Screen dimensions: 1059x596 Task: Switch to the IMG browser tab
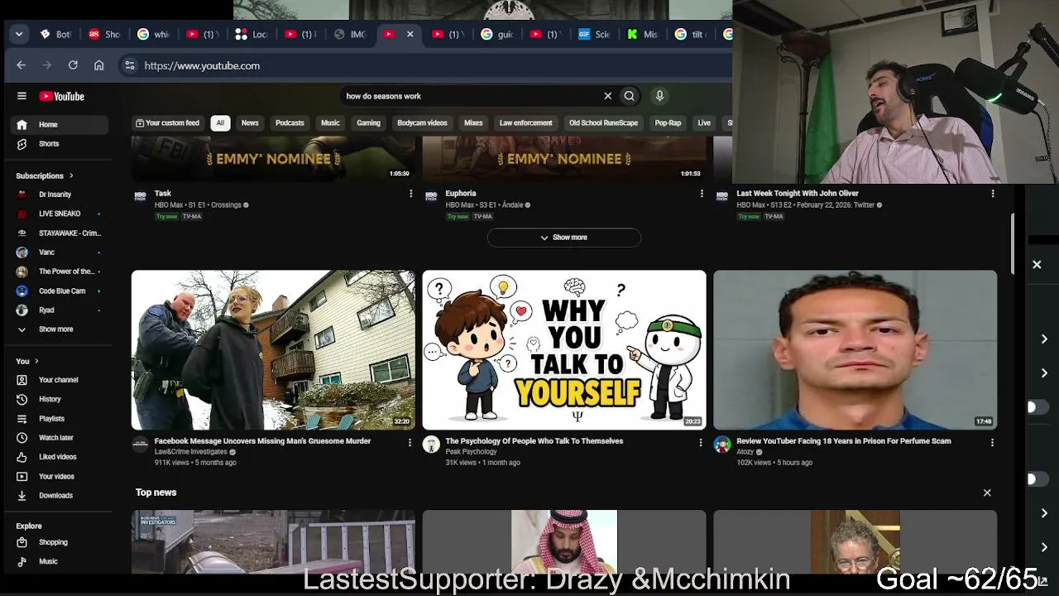(x=351, y=34)
